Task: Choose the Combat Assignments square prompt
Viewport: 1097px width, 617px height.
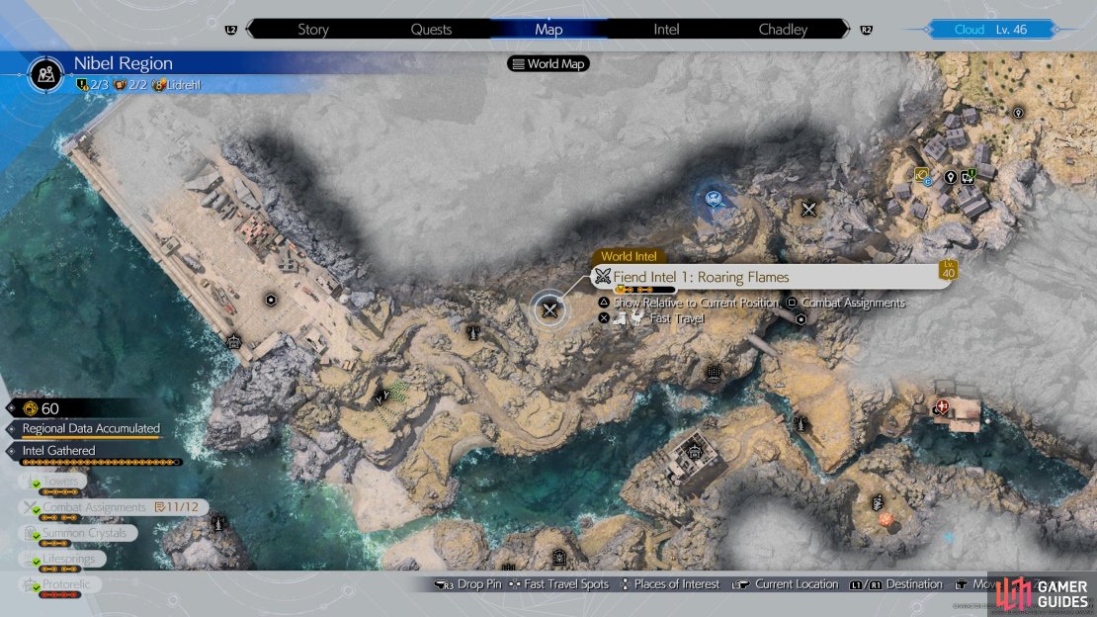Action: [x=846, y=303]
